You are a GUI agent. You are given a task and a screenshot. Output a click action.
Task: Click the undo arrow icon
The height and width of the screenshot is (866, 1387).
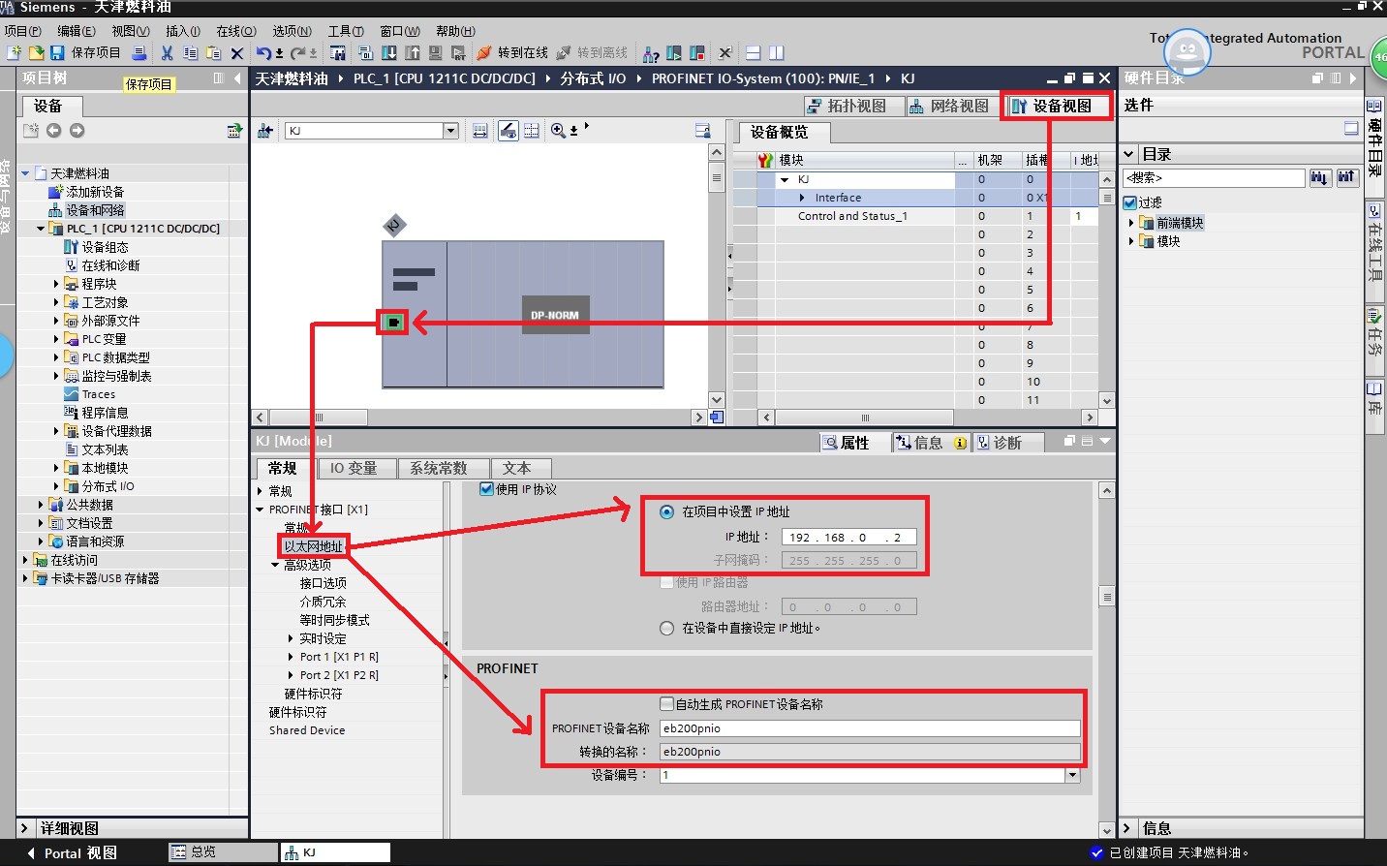click(264, 52)
